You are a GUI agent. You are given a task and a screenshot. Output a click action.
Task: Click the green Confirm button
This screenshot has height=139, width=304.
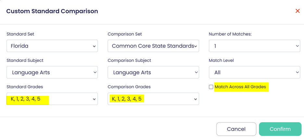coord(280,129)
